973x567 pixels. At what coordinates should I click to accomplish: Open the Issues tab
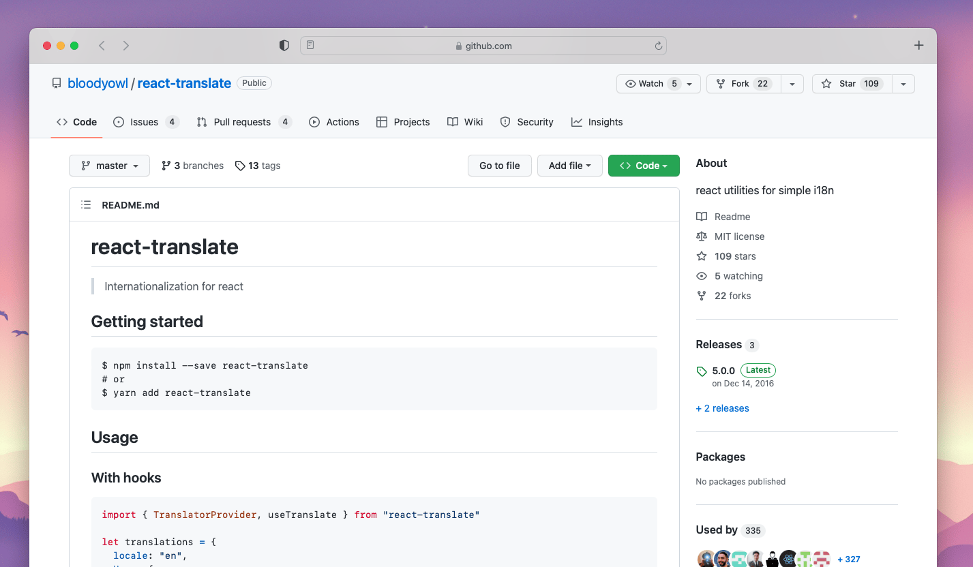click(x=146, y=122)
